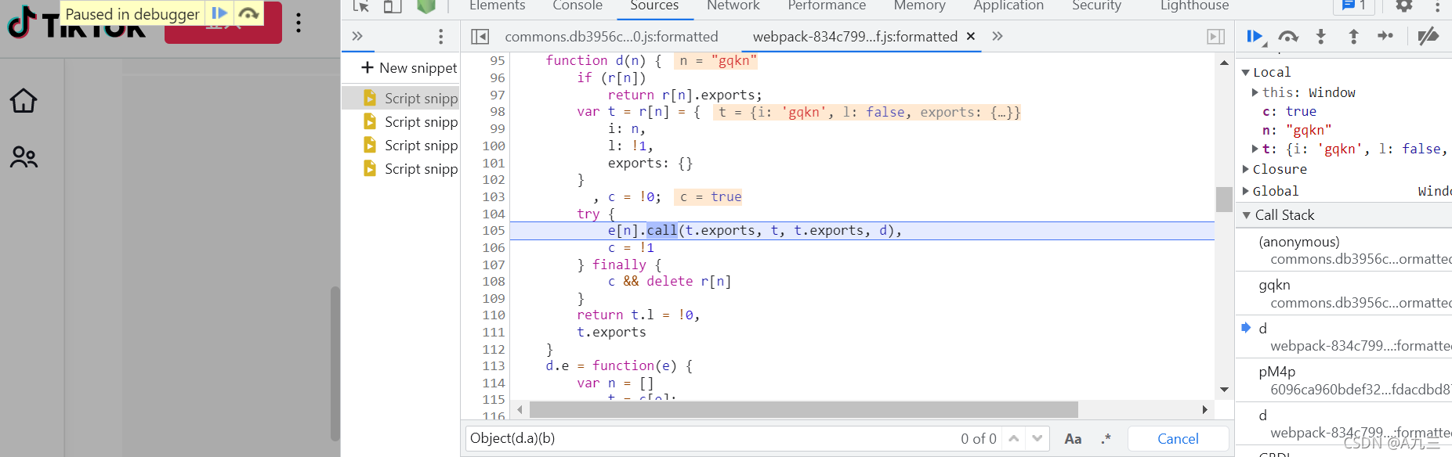Step over from the Paused in debugger overlay

(x=249, y=13)
